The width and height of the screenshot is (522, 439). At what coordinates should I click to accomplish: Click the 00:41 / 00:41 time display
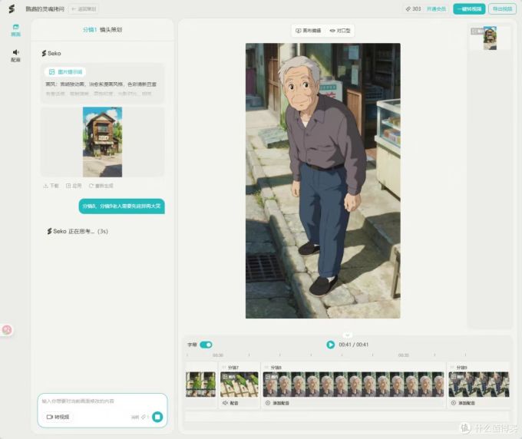[354, 345]
